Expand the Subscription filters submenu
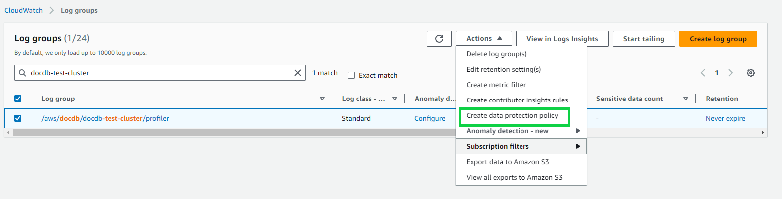 (x=521, y=146)
